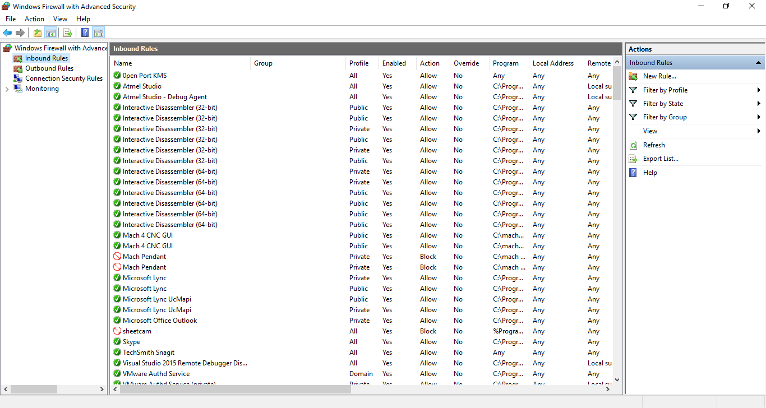Open the View submenu arrow in Actions pane
This screenshot has width=766, height=408.
(x=759, y=131)
